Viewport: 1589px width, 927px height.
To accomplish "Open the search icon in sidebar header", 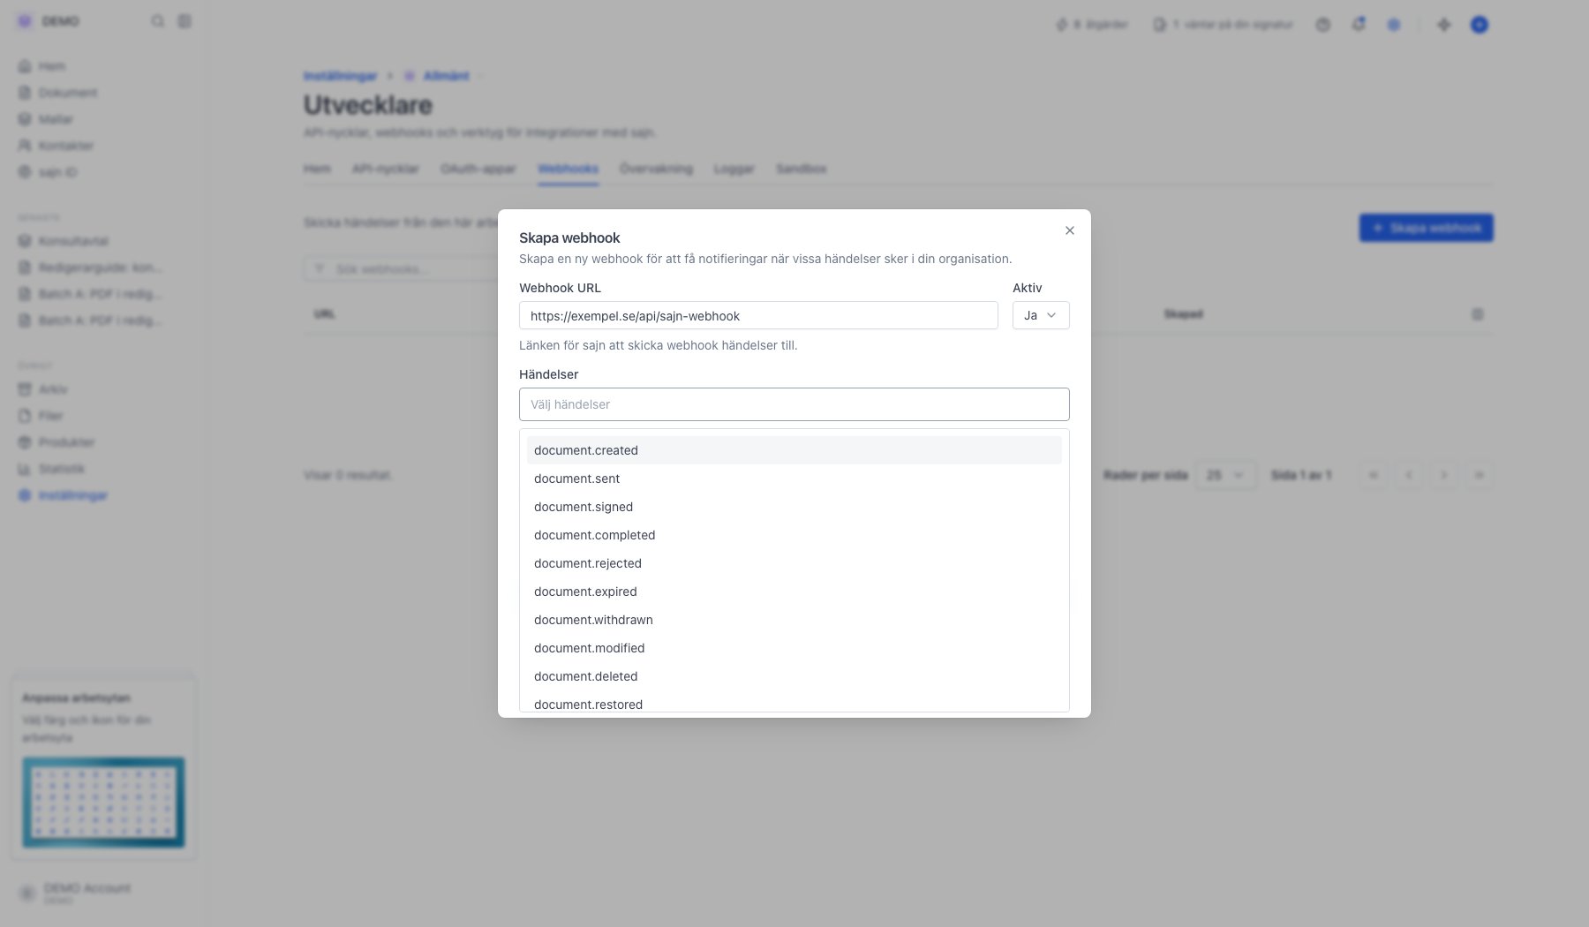I will click(157, 21).
